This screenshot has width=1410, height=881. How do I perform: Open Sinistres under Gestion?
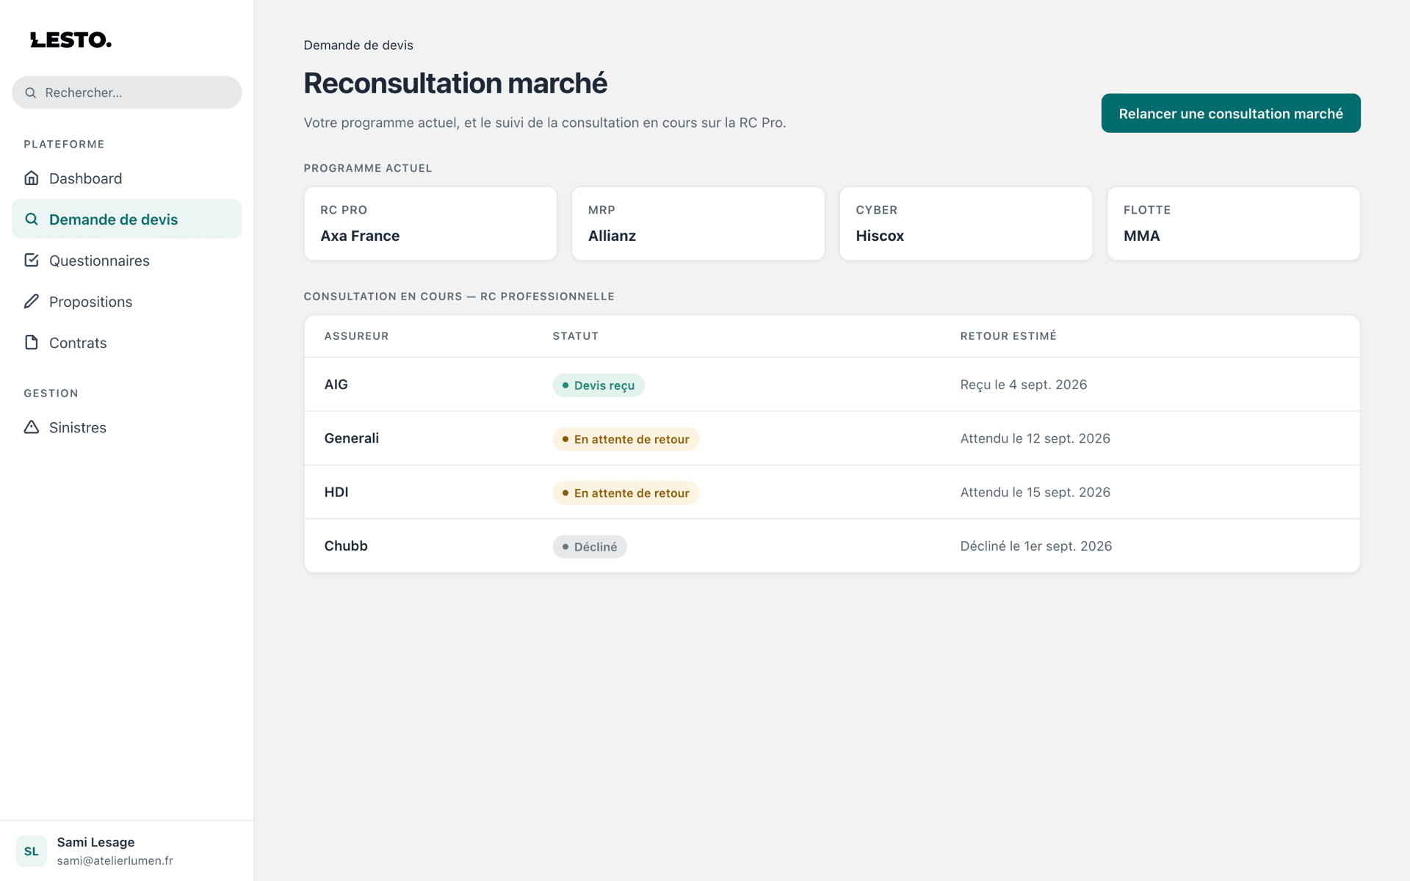[126, 427]
